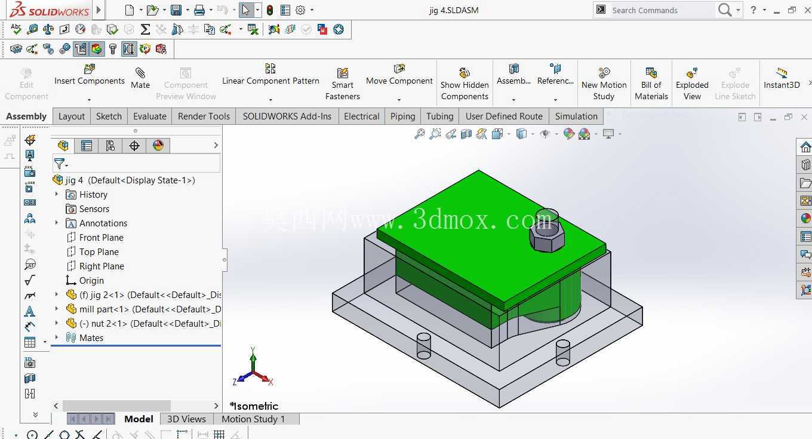Open the Options gear icon
Viewport: 812px width, 439px height.
point(300,10)
